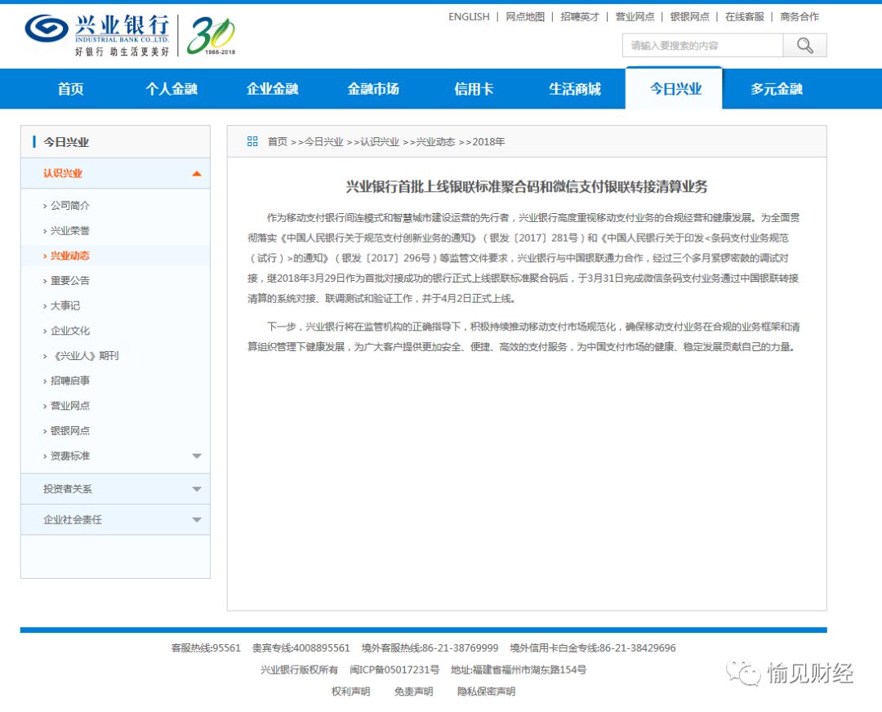Select 兴业动态 in the sidebar
The image size is (882, 712).
point(69,256)
